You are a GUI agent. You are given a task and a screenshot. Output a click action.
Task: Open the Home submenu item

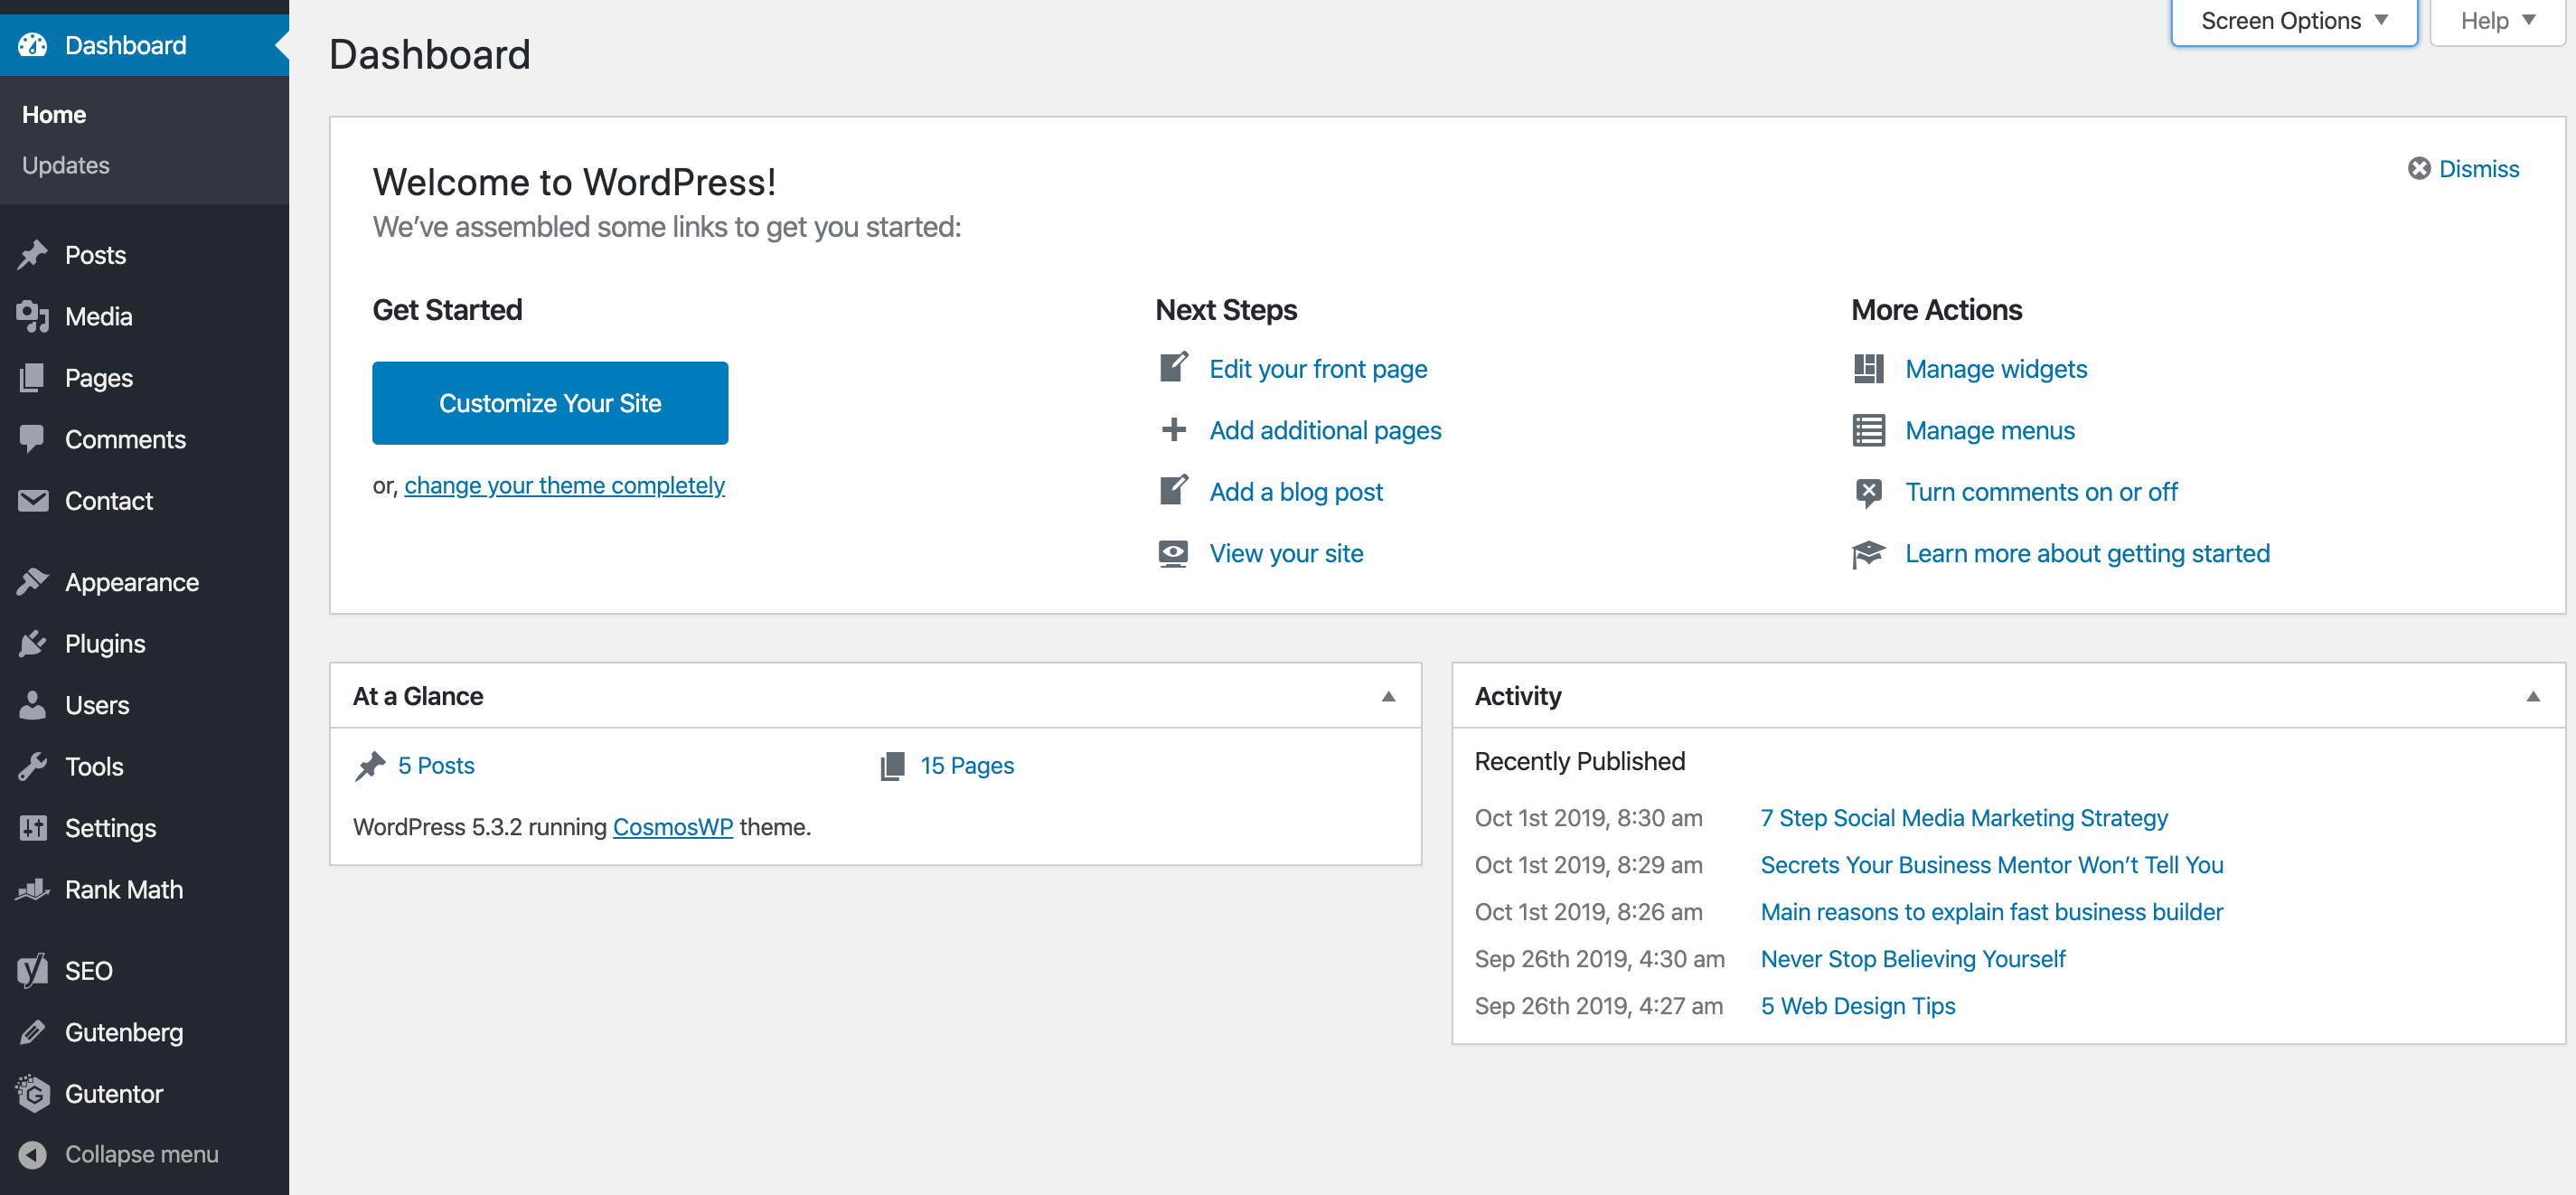click(54, 114)
